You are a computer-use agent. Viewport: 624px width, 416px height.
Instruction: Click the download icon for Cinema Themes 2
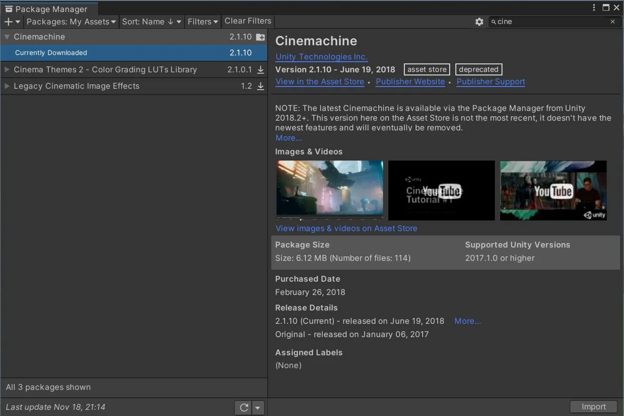pos(261,70)
